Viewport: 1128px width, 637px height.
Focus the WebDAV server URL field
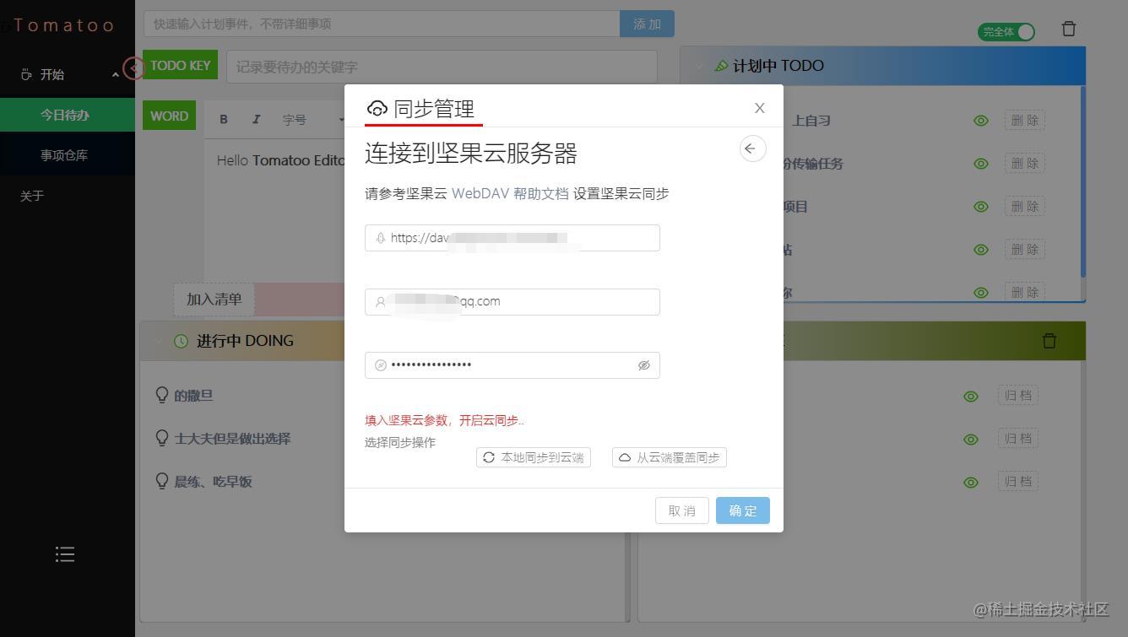tap(512, 238)
